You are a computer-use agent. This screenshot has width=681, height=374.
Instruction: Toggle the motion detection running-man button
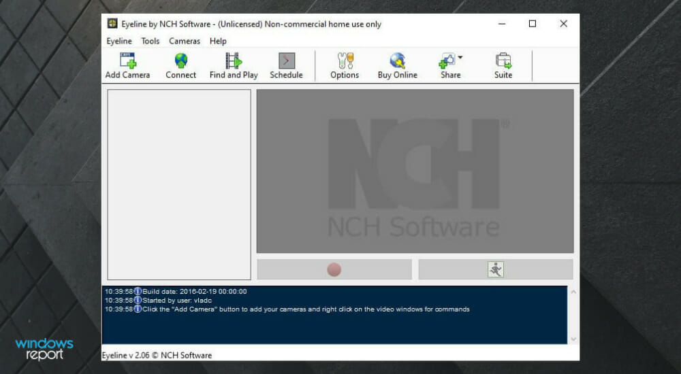pos(496,269)
